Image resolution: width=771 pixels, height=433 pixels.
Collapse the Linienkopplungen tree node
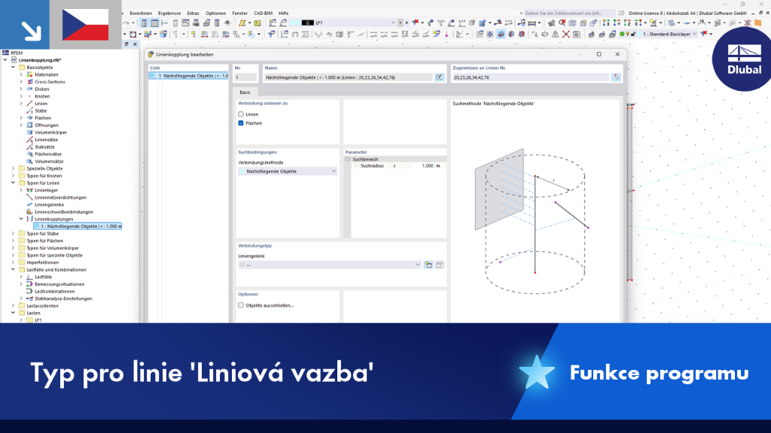click(x=21, y=219)
